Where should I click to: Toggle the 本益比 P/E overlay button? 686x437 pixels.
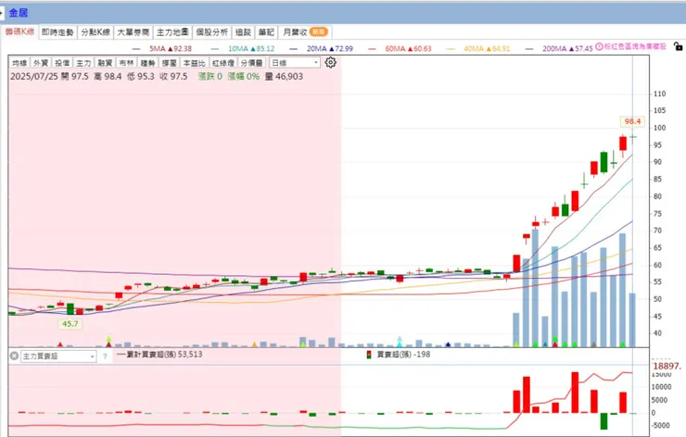point(195,63)
